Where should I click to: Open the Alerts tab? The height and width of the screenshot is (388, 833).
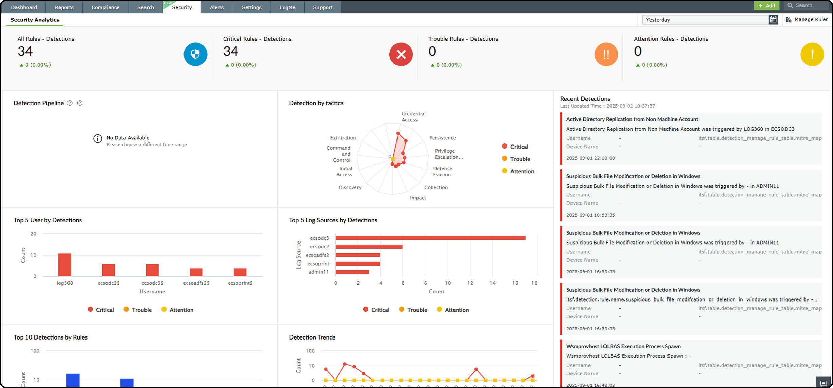tap(217, 7)
